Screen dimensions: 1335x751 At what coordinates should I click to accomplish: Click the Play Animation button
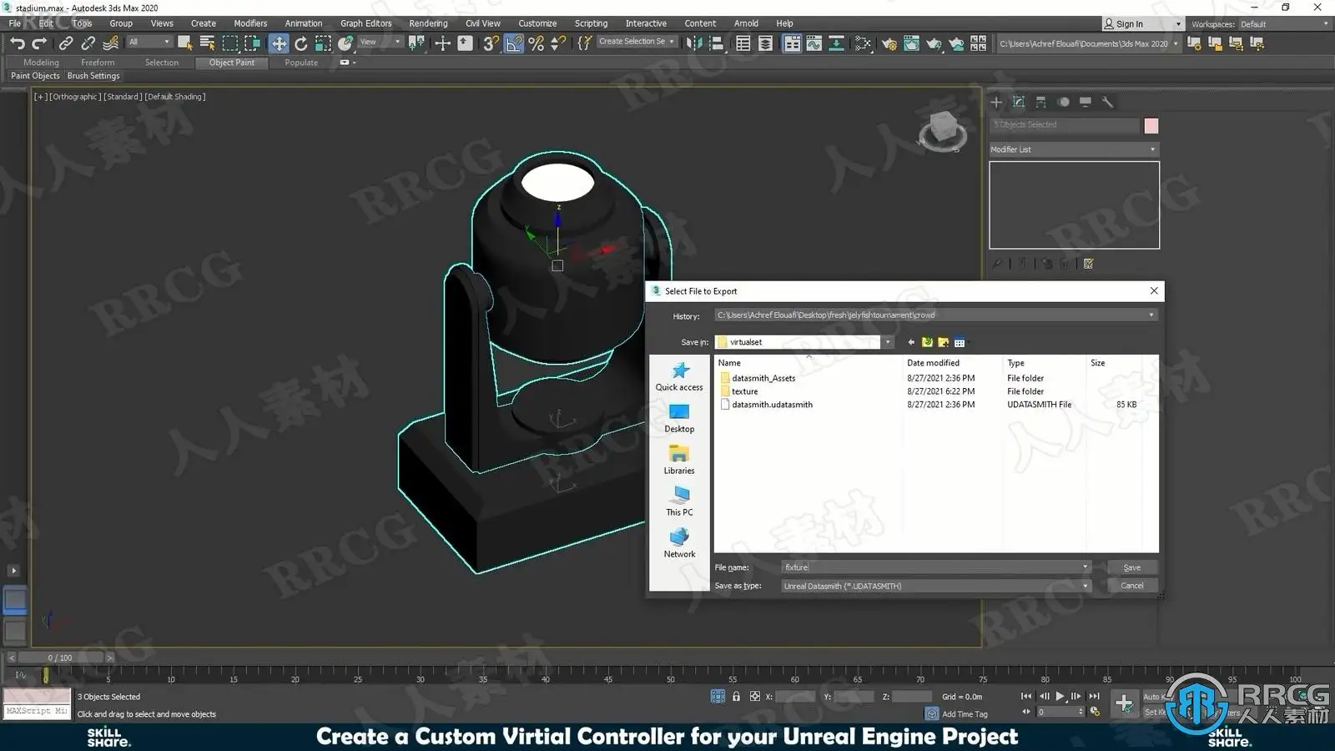coord(1060,696)
